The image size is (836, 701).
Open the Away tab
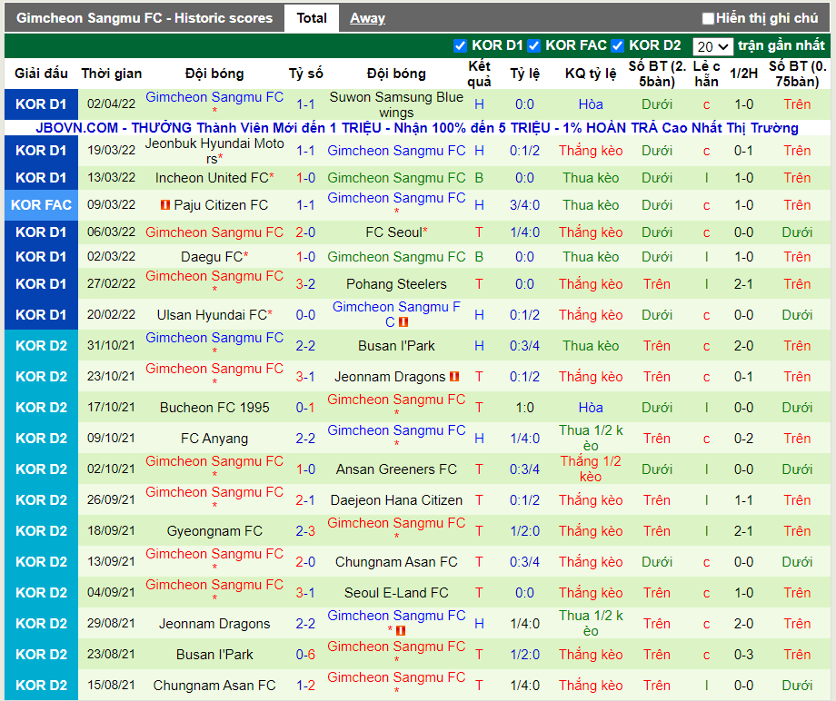pos(367,18)
